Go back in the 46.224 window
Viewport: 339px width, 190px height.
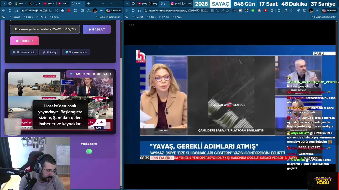pyautogui.click(x=4, y=11)
